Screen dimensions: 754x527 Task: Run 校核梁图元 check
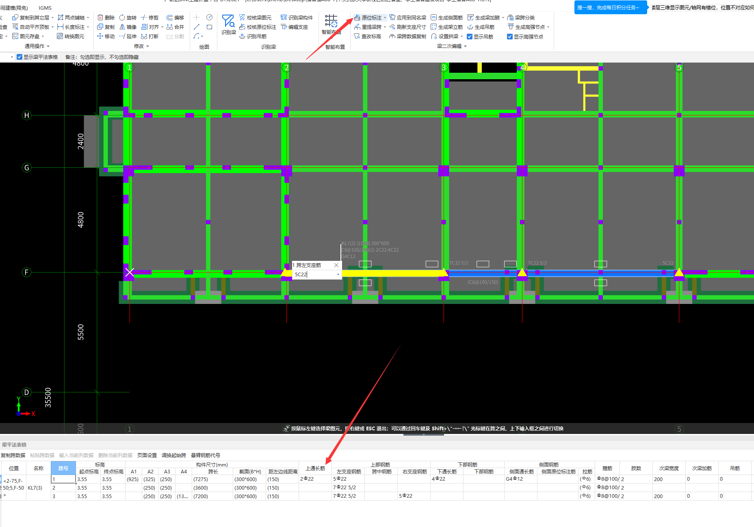coord(255,17)
